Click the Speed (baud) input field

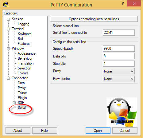click(x=119, y=49)
